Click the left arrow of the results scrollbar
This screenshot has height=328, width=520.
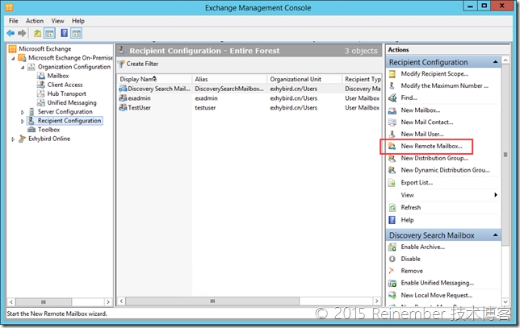(121, 301)
